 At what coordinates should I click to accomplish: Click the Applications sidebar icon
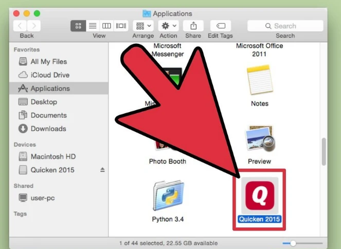click(23, 88)
